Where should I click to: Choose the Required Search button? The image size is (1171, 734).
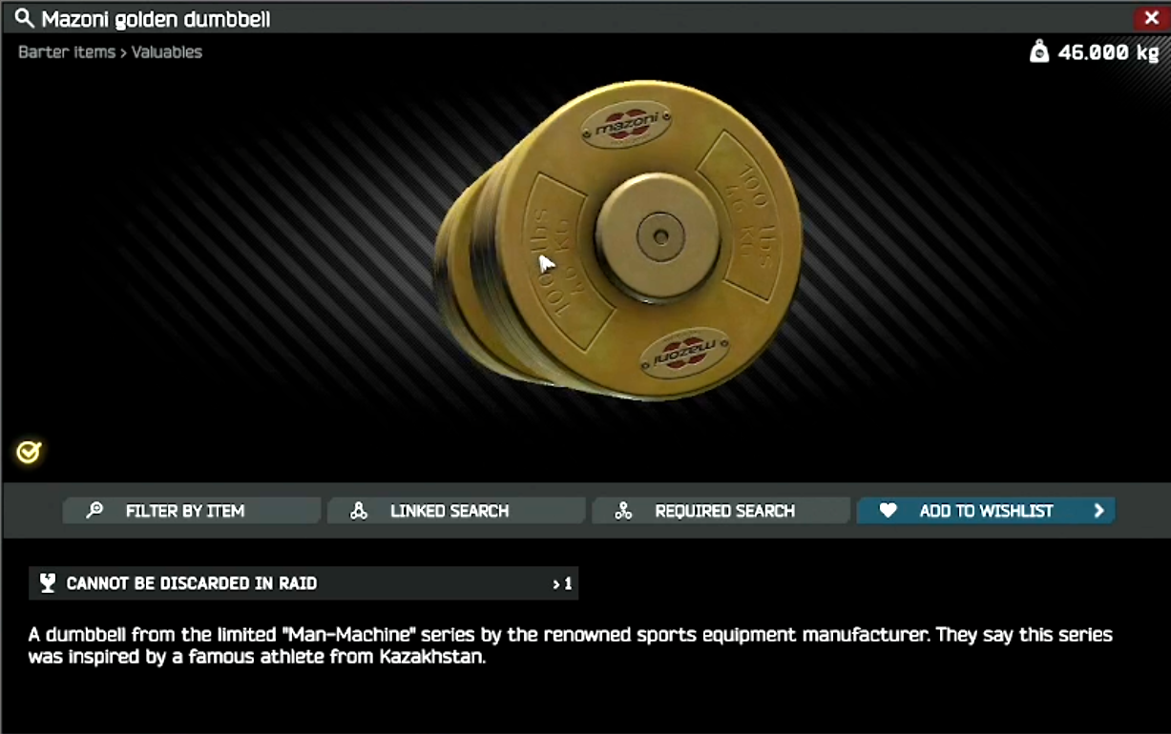coord(721,511)
